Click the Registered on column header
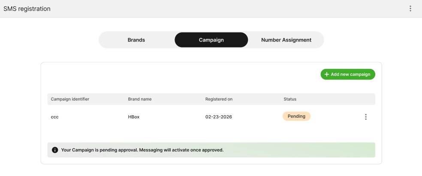The image size is (422, 176). (219, 99)
